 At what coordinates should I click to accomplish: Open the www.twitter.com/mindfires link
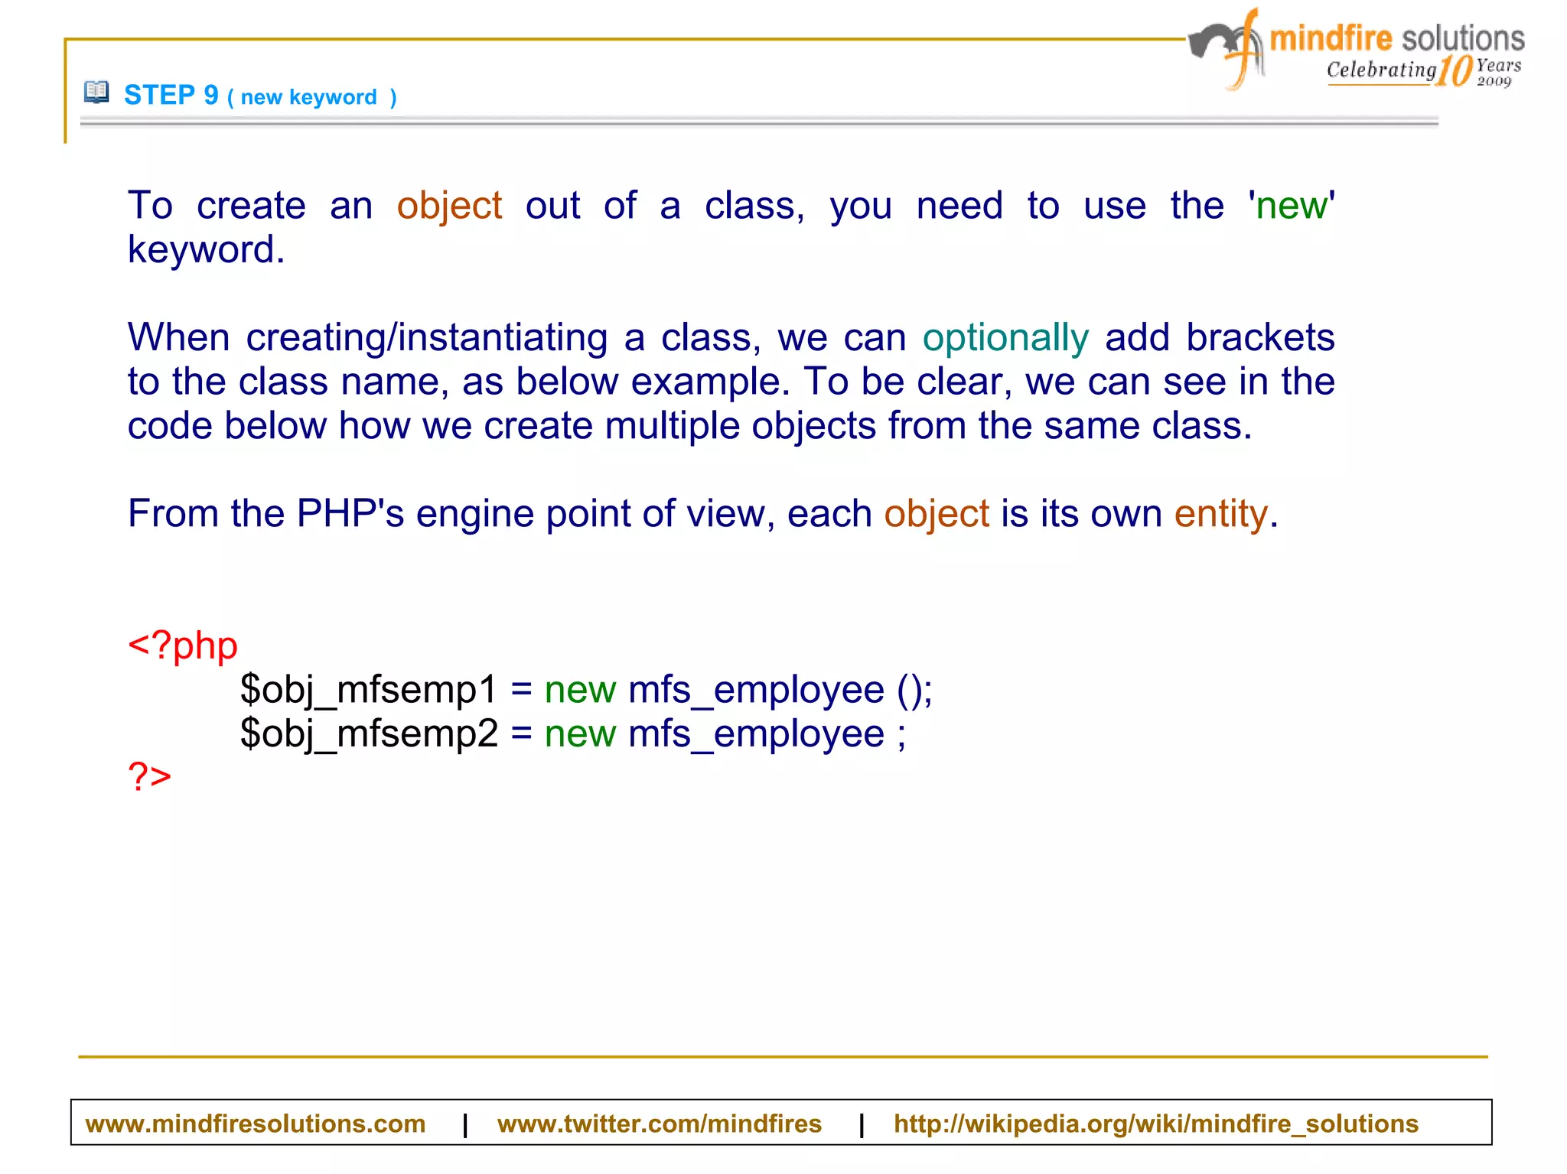(659, 1124)
